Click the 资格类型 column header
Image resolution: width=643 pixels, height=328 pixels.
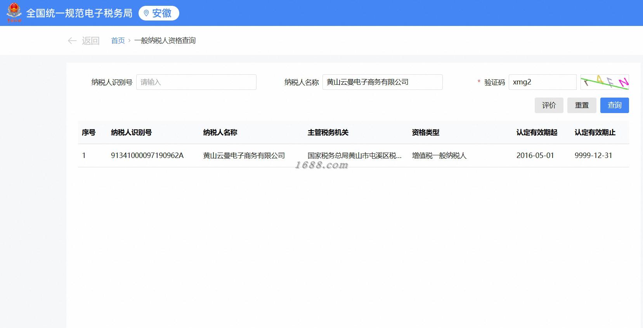425,132
